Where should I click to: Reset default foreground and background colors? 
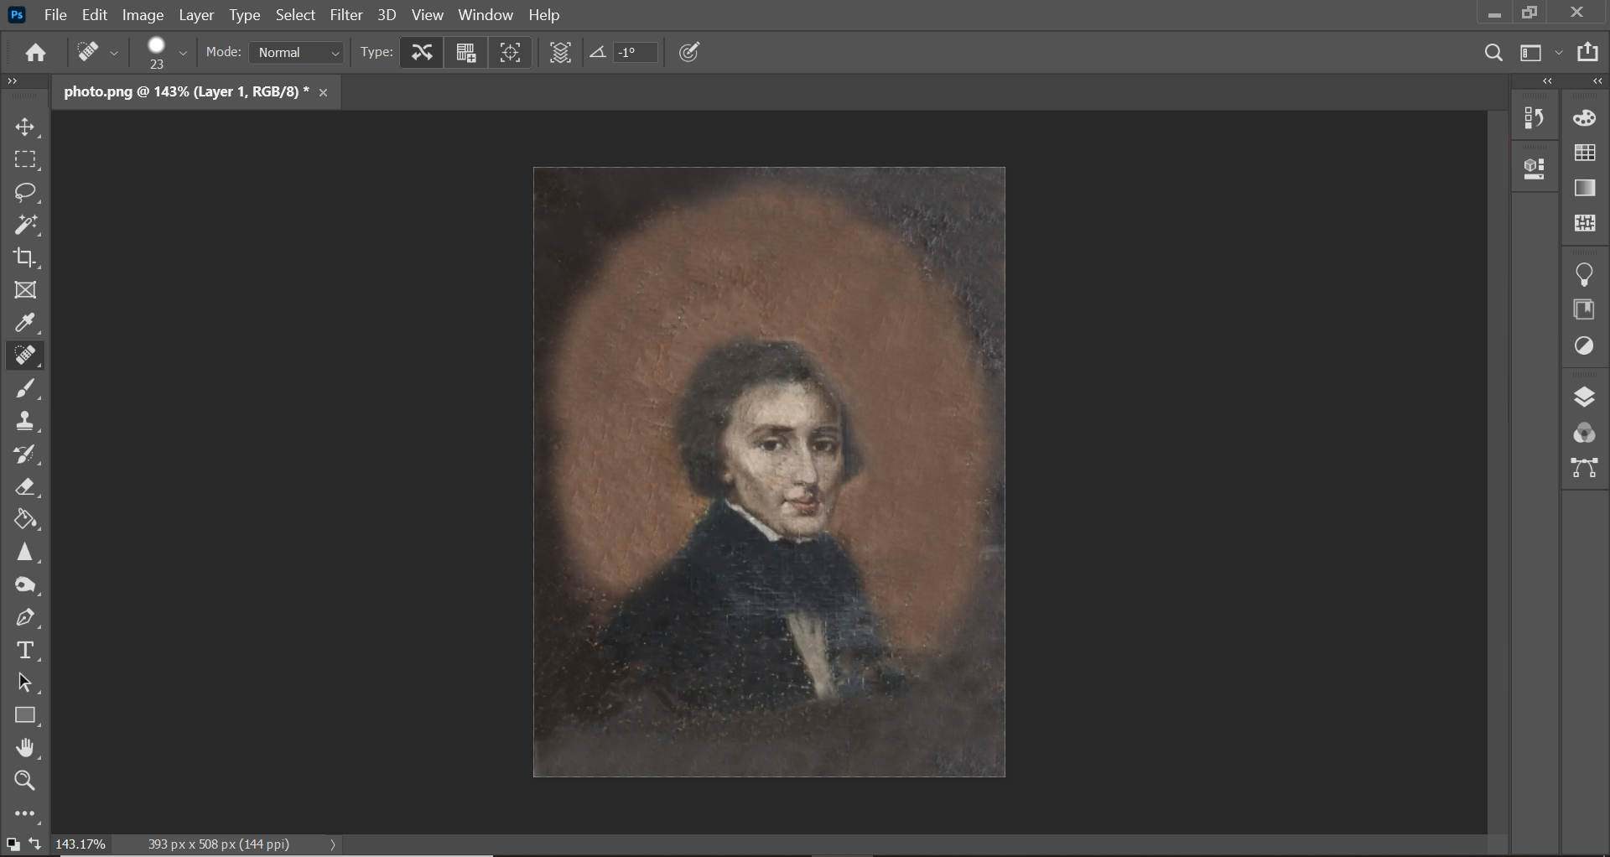pos(13,844)
